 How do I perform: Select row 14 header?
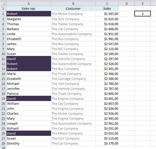click(x=3, y=74)
